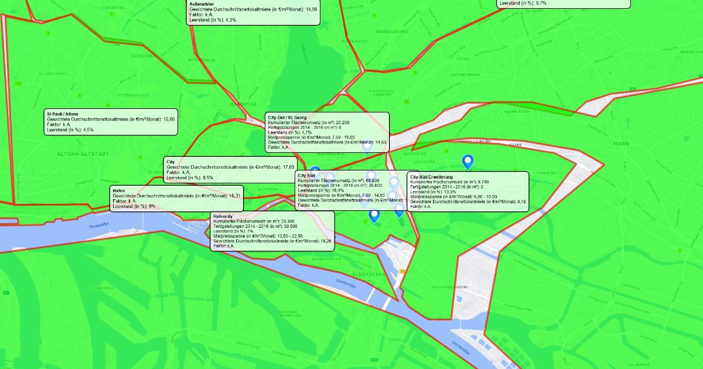Screen dimensions: 703x369
Task: Click the blue map pin near Eiffestraße
Action: [x=467, y=161]
